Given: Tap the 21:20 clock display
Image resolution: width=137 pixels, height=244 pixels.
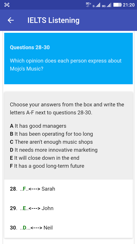Looking at the screenshot, I should [129, 5].
